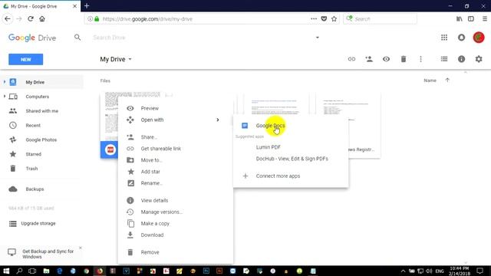This screenshot has width=491, height=276.
Task: Switch to list view layout
Action: click(x=444, y=59)
